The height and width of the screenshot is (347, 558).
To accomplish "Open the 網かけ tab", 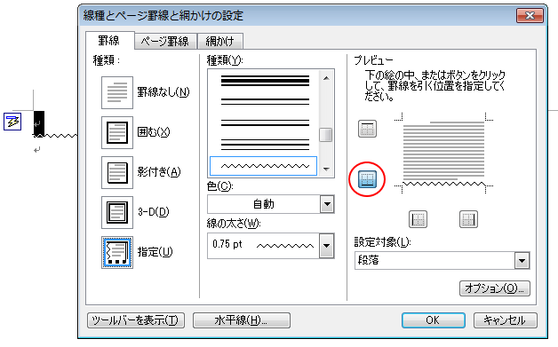I will (220, 41).
